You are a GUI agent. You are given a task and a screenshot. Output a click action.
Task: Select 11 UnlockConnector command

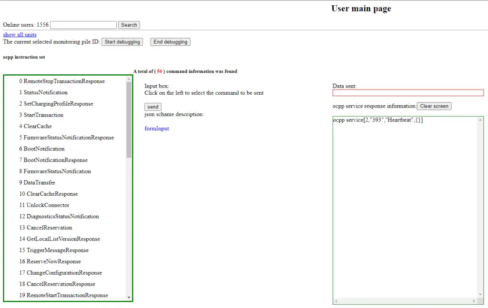(44, 205)
